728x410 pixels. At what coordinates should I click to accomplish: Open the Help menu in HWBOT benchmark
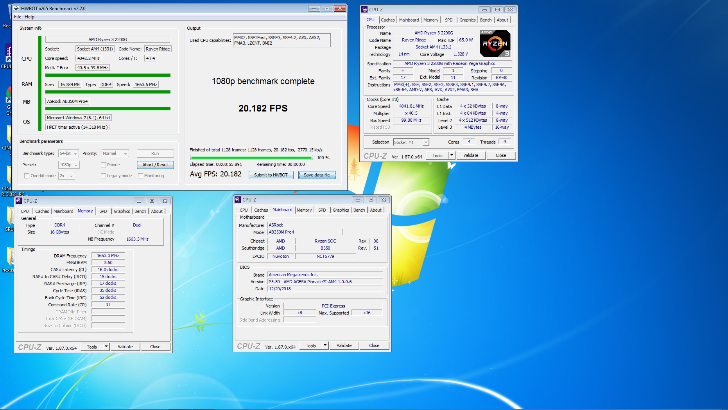29,17
